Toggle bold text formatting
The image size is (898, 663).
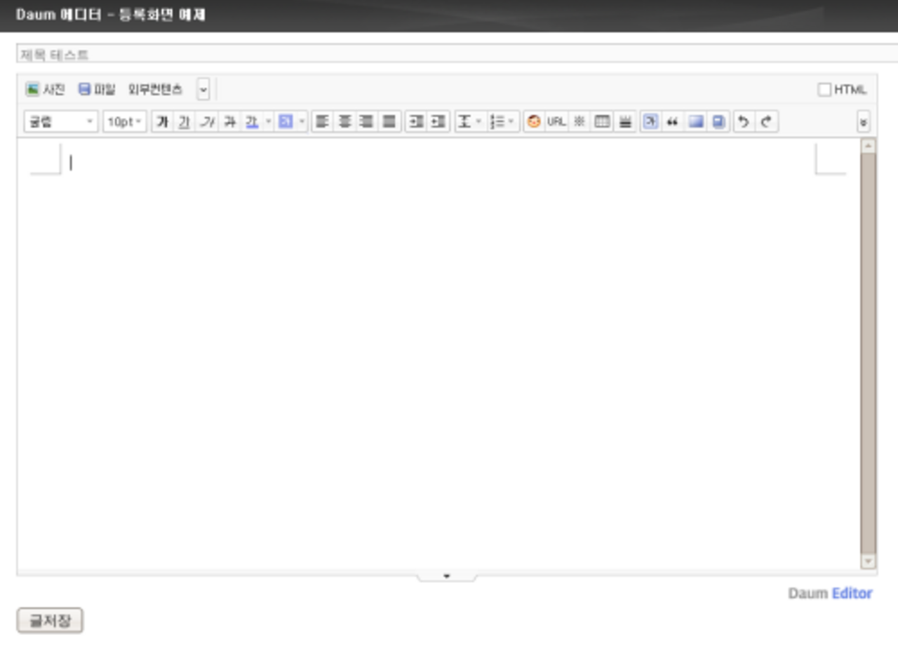[162, 122]
